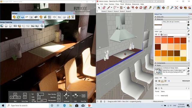Switch to the Scene 6 tab

[x=128, y=11]
